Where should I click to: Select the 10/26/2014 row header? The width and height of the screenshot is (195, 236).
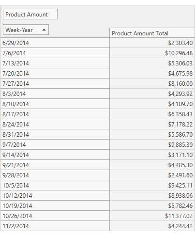55,216
